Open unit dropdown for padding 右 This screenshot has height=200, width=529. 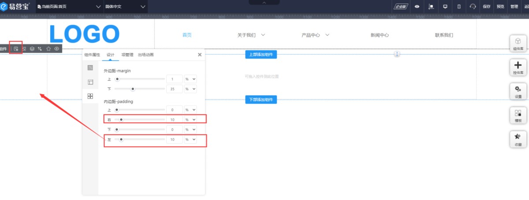[190, 119]
